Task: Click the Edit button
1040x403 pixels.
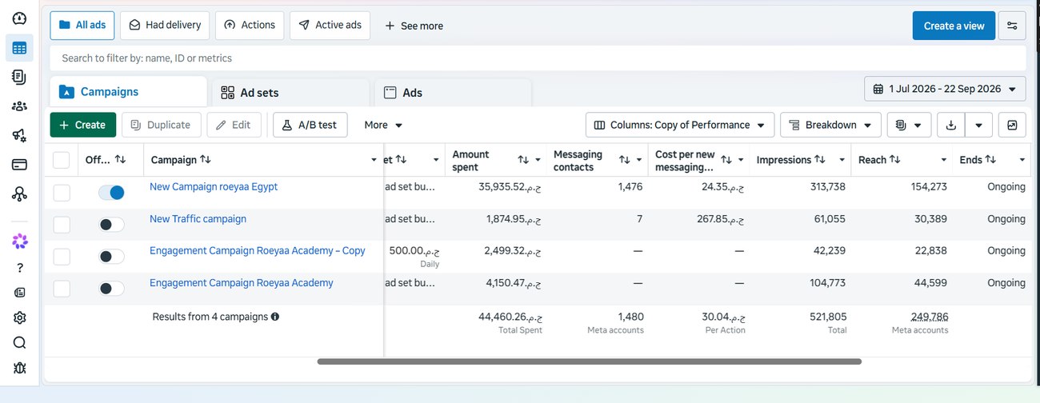Action: [234, 125]
